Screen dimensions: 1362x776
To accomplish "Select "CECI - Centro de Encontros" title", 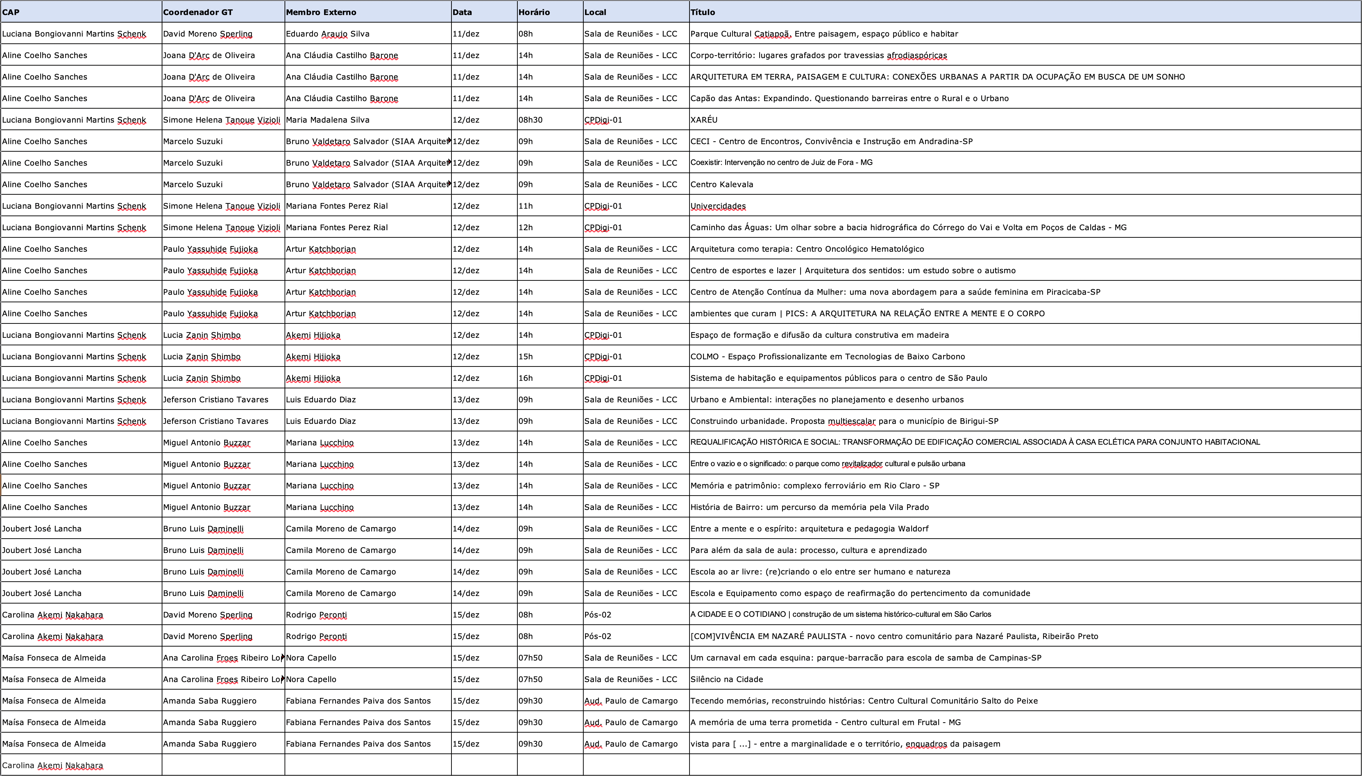I will (x=1025, y=141).
